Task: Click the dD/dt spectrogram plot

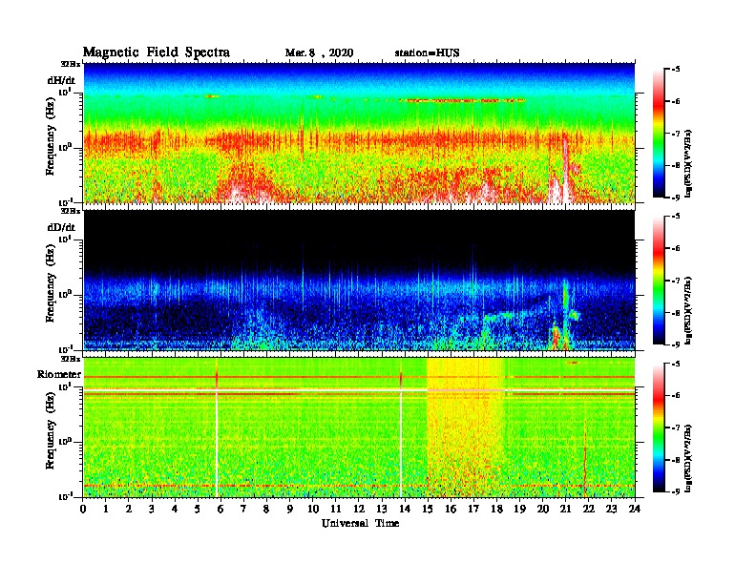Action: coord(359,280)
